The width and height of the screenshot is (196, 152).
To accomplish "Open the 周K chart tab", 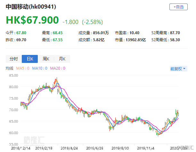I will coord(46,59).
